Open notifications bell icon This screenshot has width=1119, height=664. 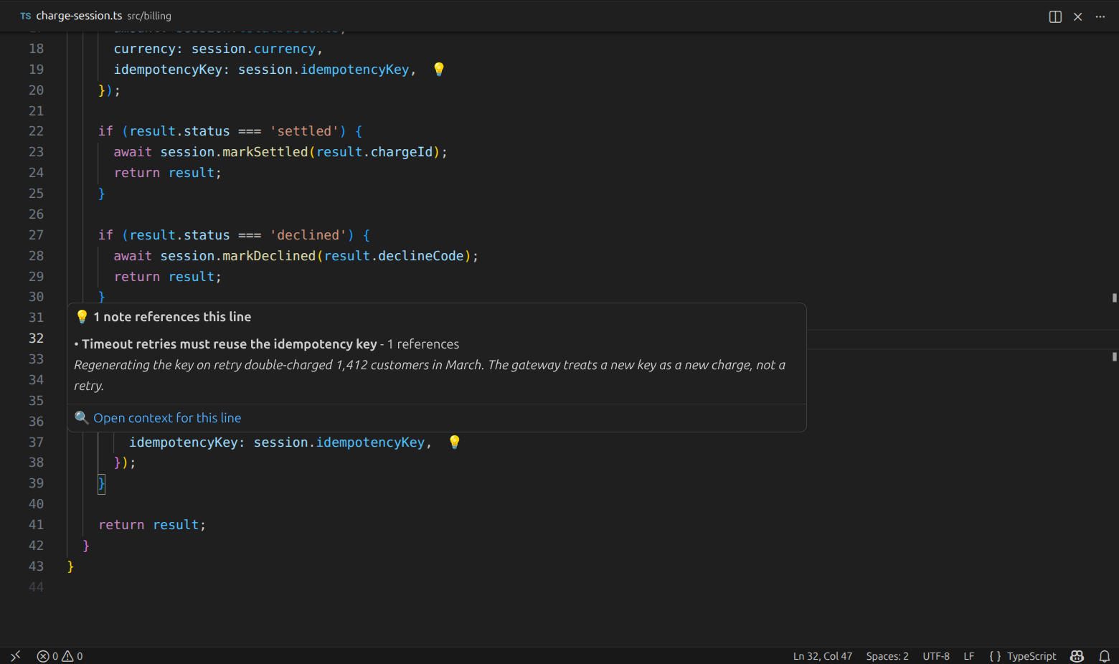pos(1105,656)
